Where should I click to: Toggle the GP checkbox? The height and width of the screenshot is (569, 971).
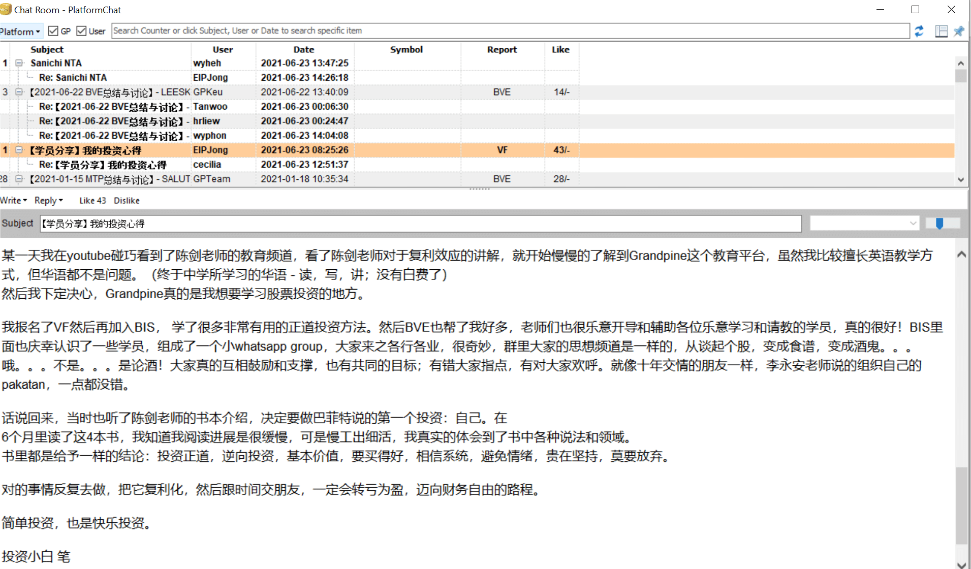53,31
